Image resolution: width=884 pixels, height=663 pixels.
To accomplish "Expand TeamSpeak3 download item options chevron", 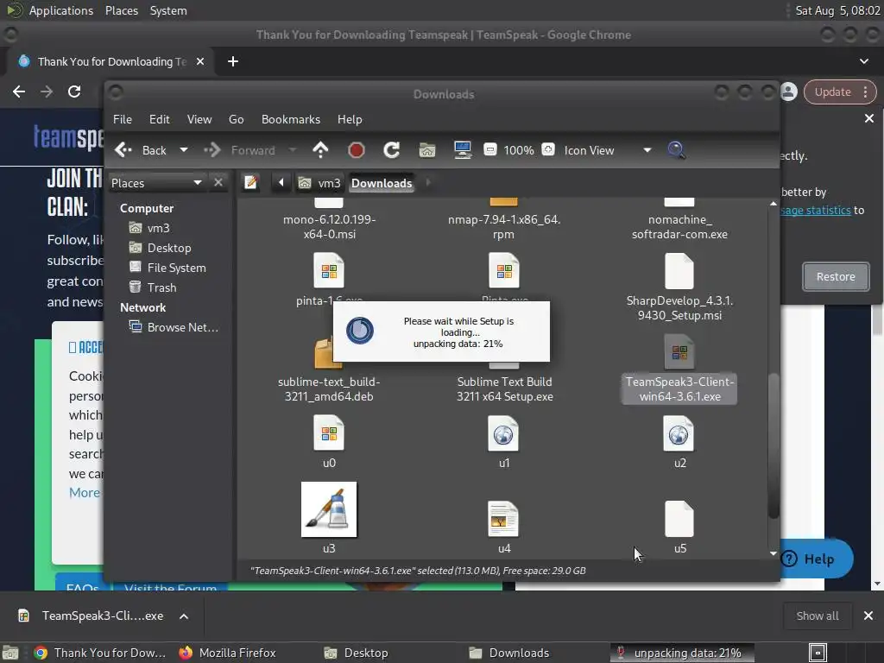I will coord(184,616).
